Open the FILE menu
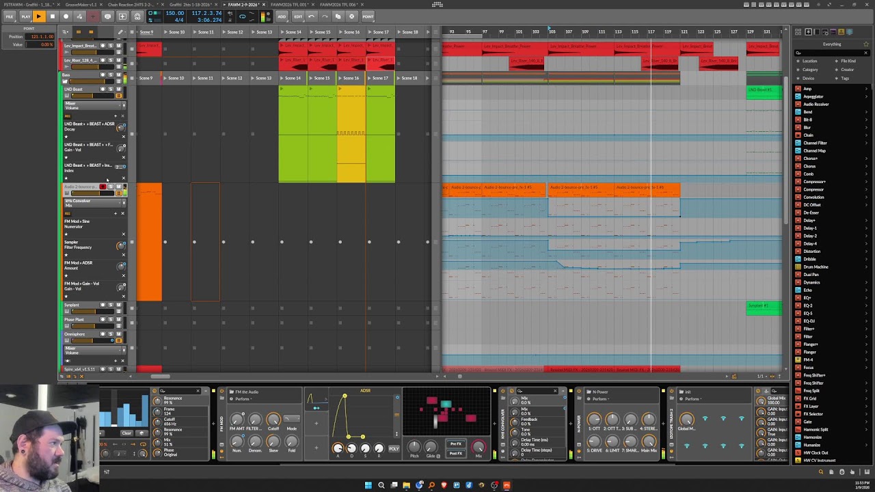Screen dimensions: 875x492 [10, 16]
